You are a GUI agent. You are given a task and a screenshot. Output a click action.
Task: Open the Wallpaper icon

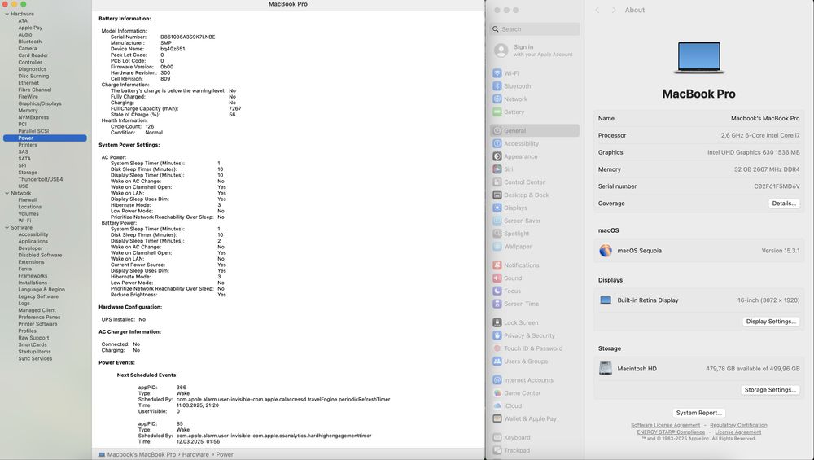tap(497, 247)
